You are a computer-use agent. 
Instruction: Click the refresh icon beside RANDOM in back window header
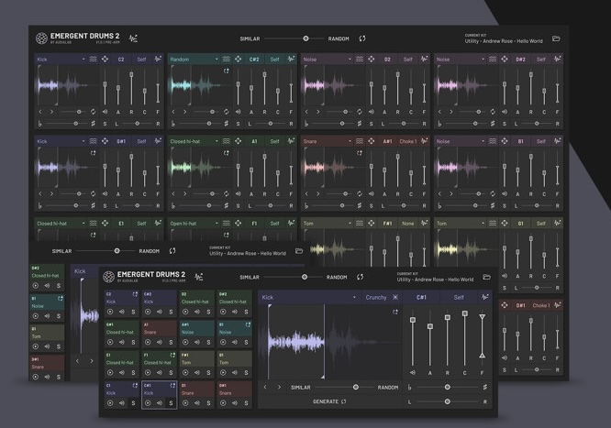tap(362, 38)
